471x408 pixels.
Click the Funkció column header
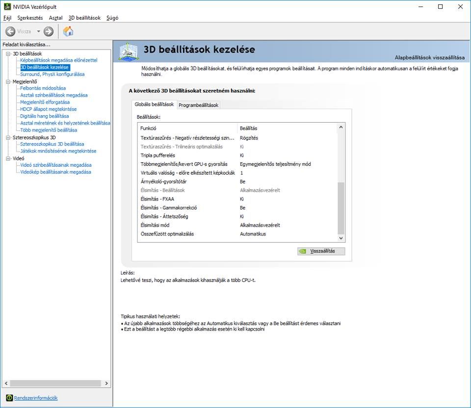pyautogui.click(x=188, y=128)
